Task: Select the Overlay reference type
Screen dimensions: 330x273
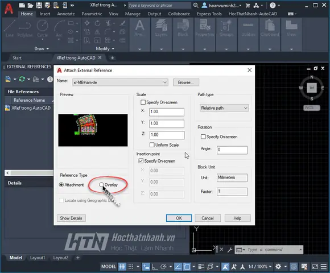Action: (101, 185)
